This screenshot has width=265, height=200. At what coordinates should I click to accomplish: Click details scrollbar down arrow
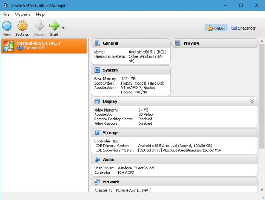(261, 190)
